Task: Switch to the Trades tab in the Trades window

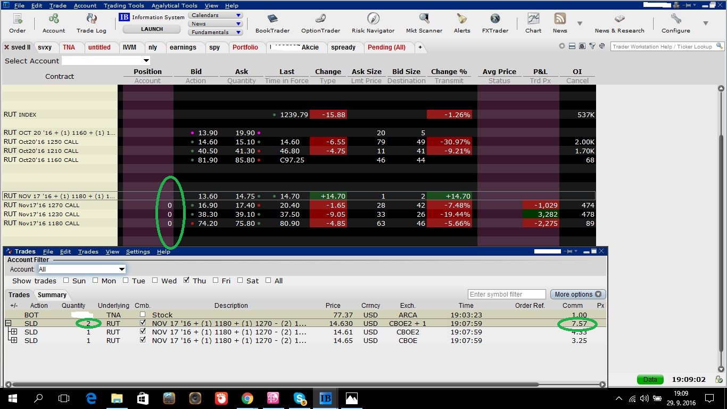Action: tap(19, 295)
